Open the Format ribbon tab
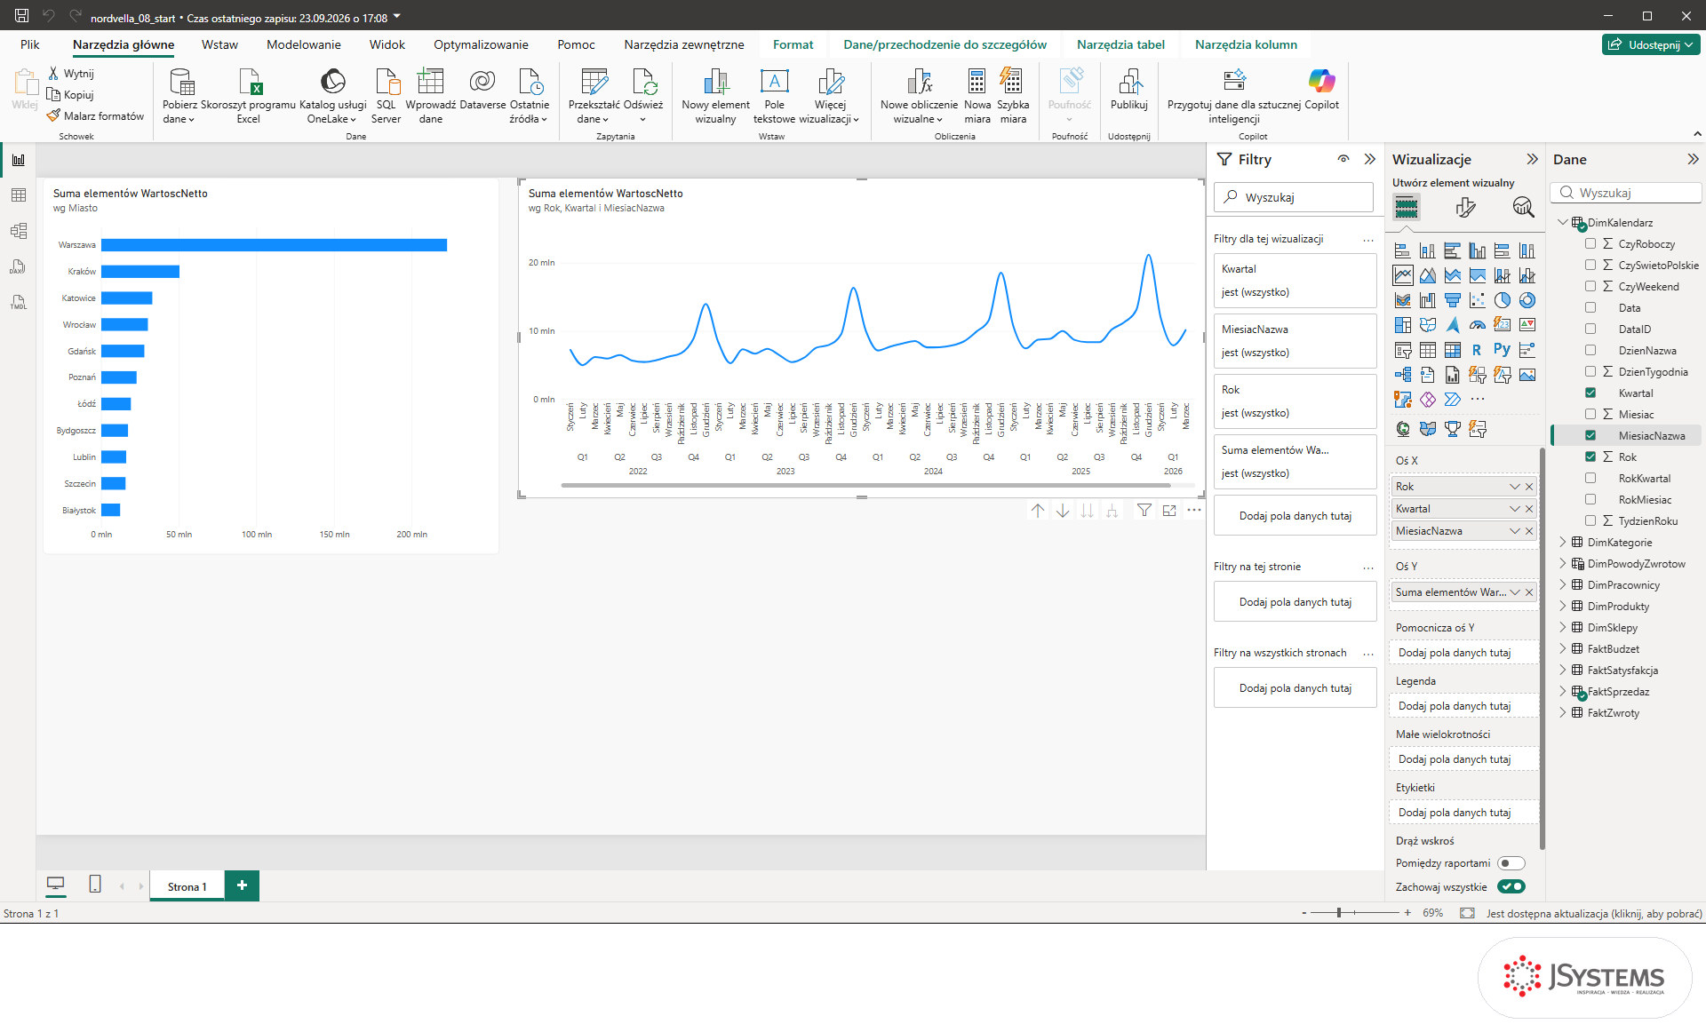1706x1032 pixels. (x=793, y=44)
